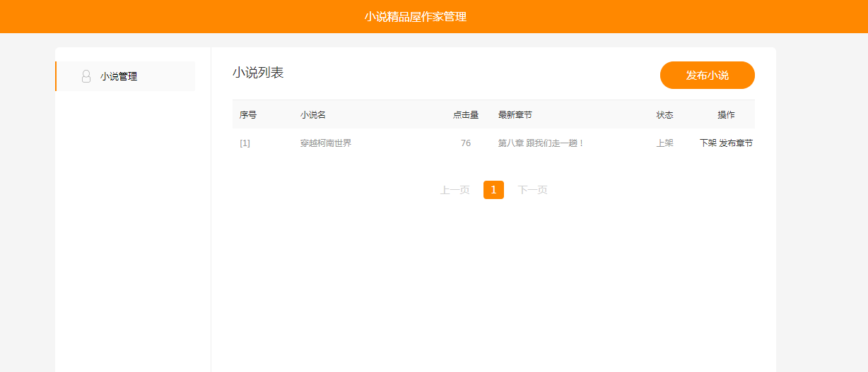Click the user icon beside 小说管理
Viewport: 868px width, 372px height.
(x=86, y=76)
